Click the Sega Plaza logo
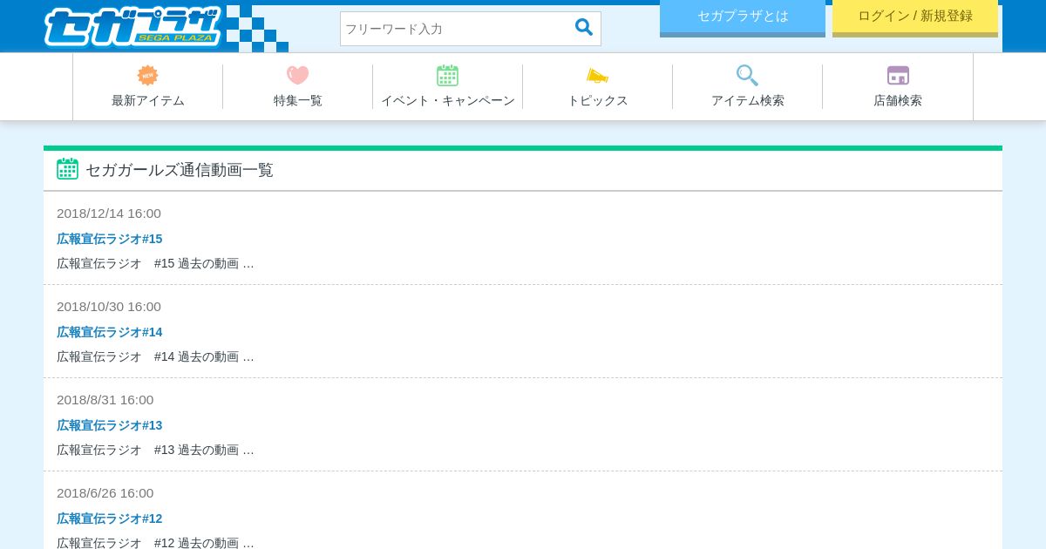This screenshot has height=549, width=1046. click(x=132, y=26)
